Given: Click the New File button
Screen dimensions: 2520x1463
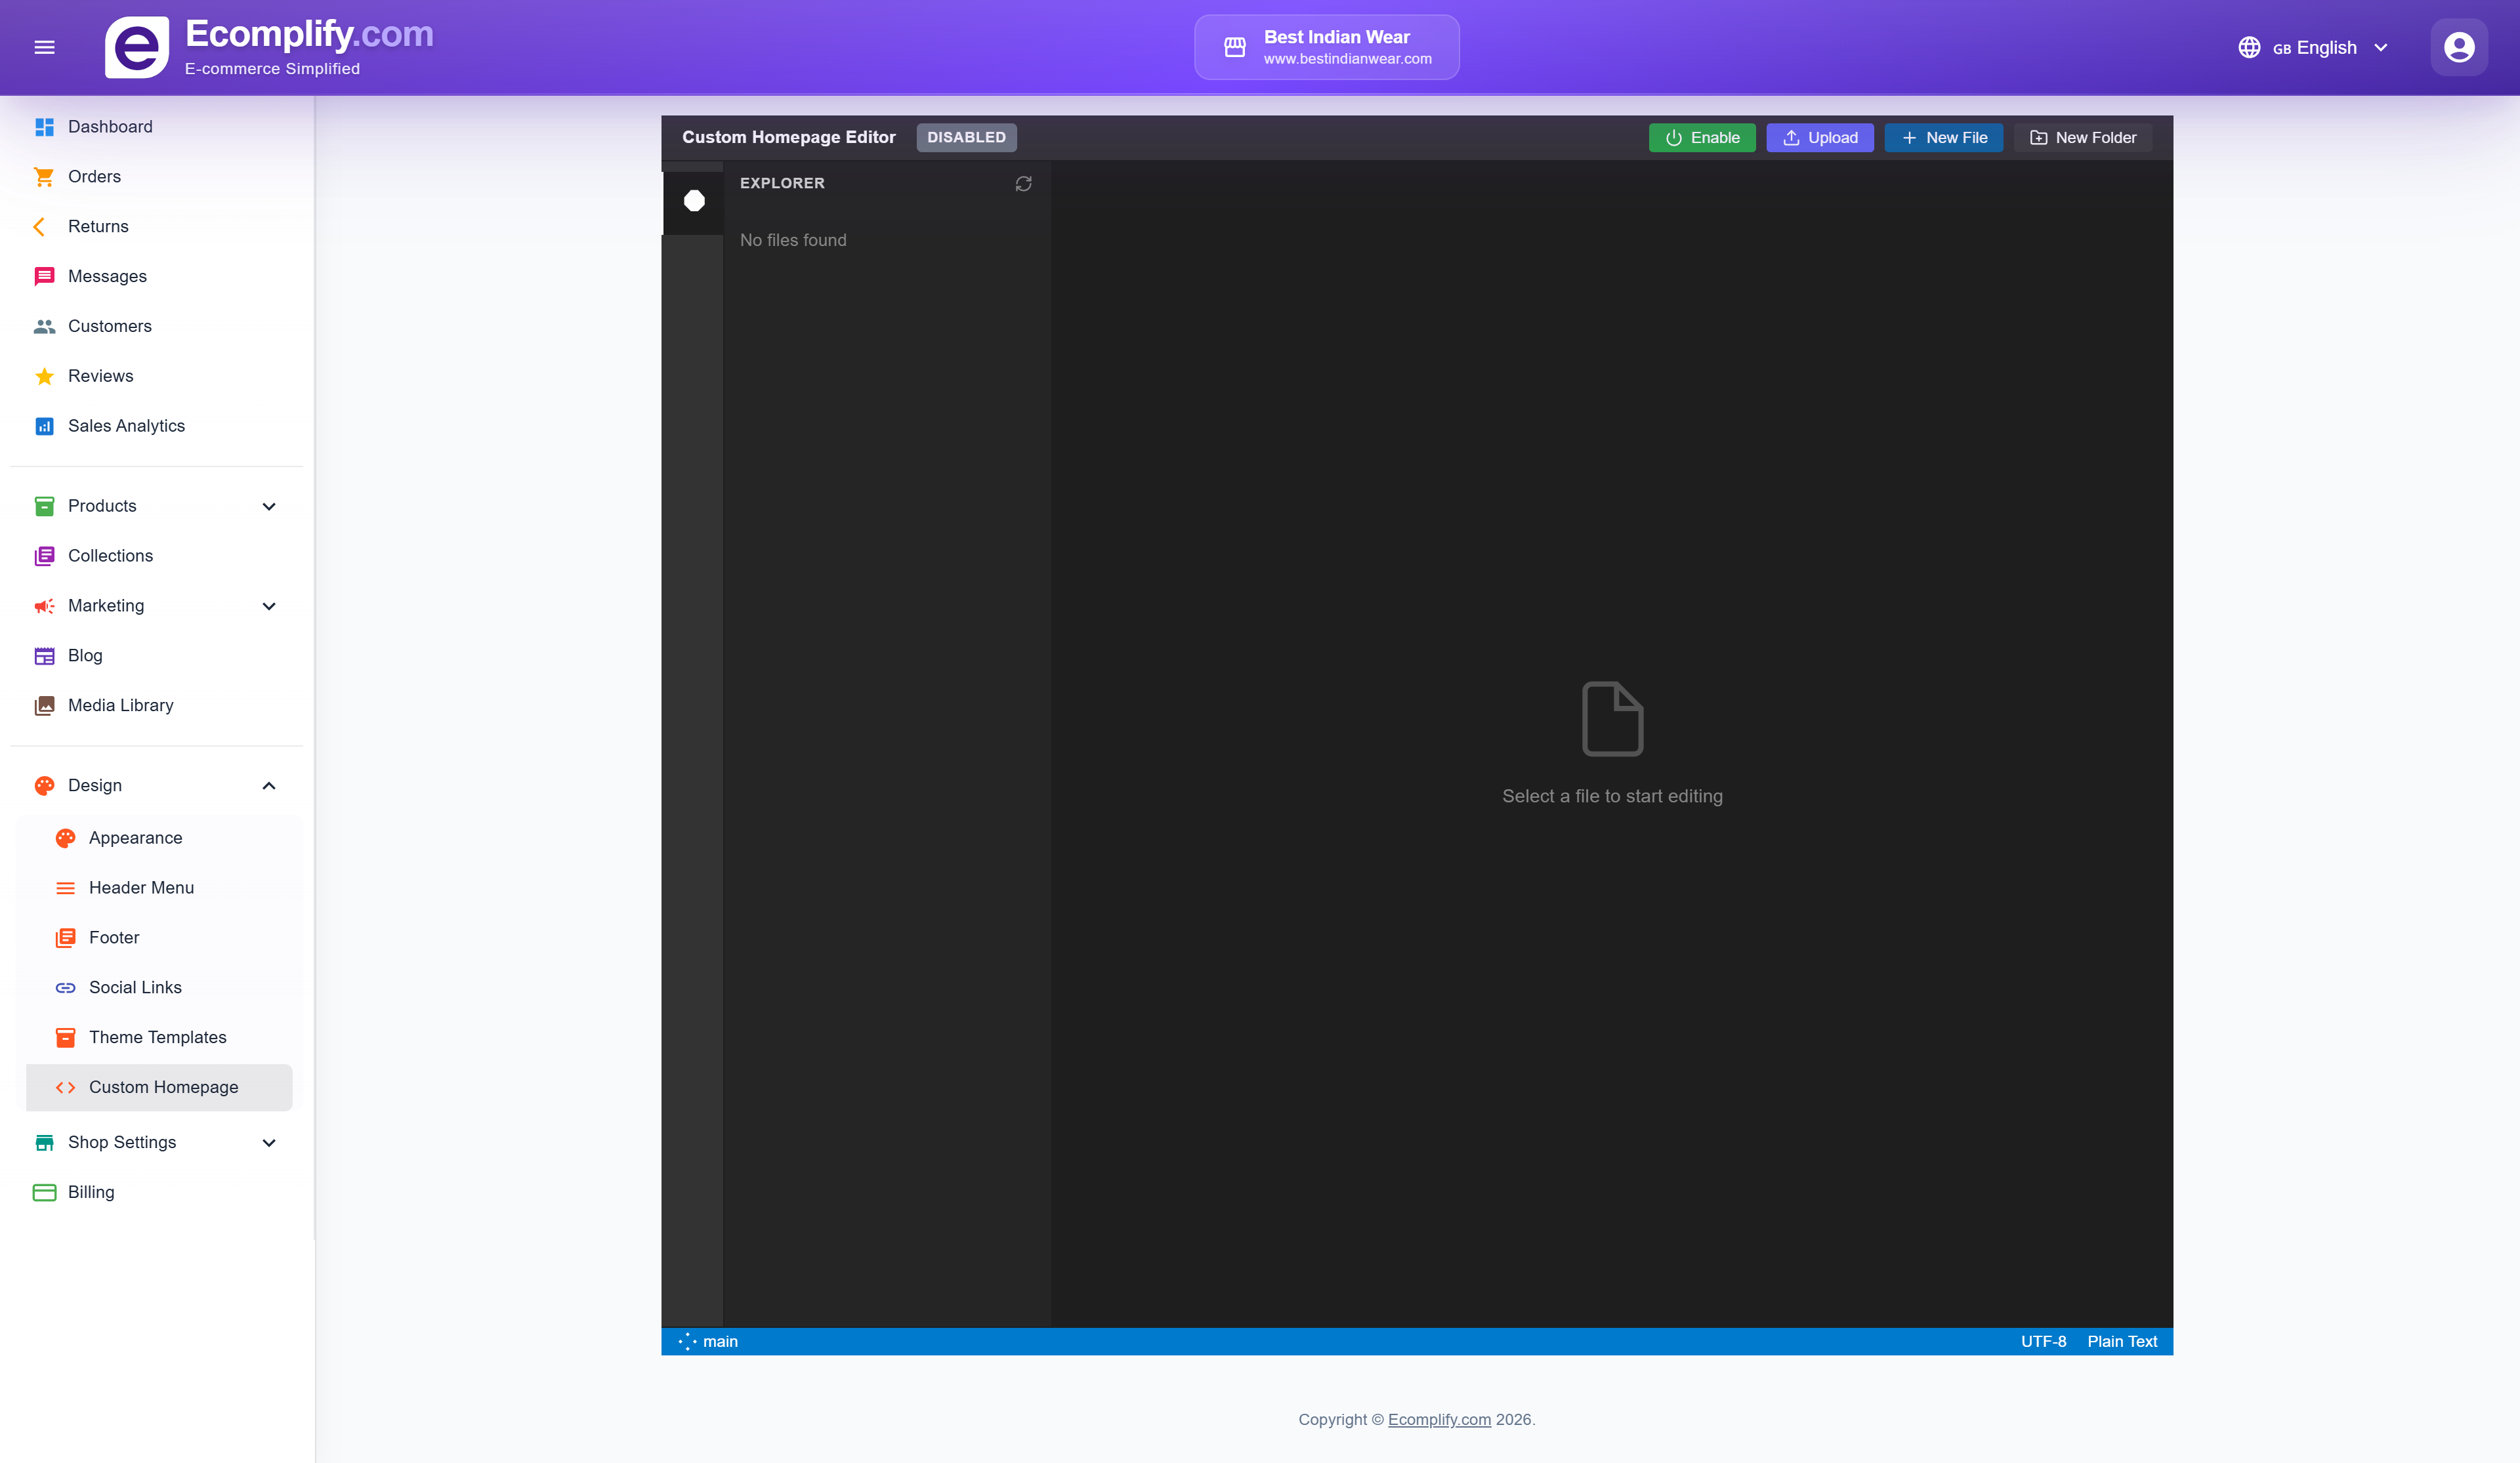Looking at the screenshot, I should [1943, 137].
